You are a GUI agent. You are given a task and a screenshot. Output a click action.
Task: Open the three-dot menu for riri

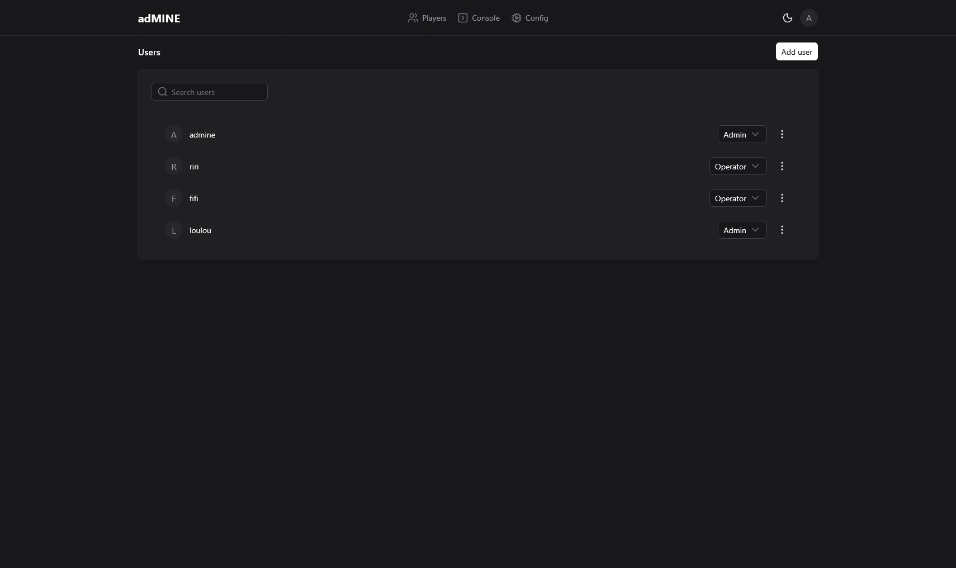782,166
